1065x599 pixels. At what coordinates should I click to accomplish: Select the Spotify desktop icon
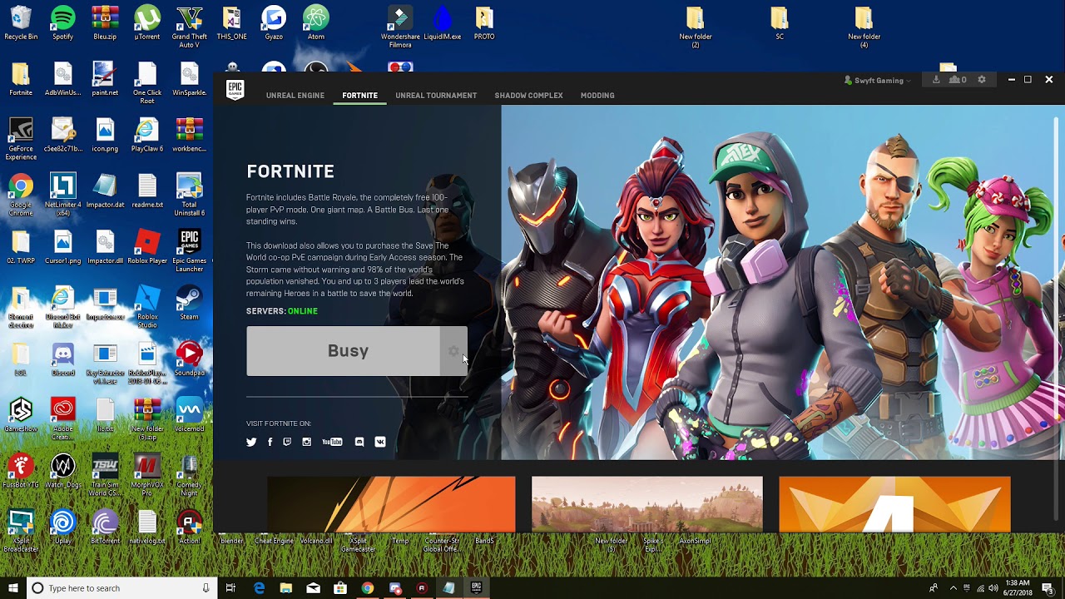62,23
